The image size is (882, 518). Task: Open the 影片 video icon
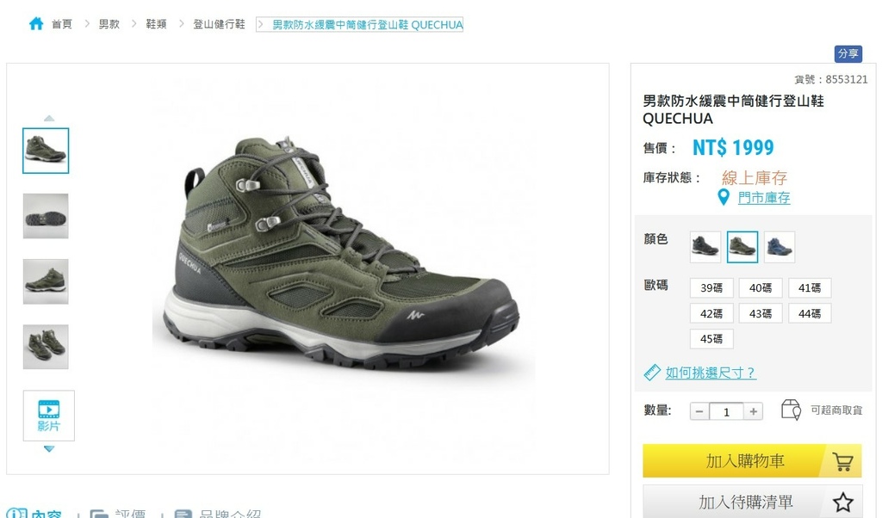(48, 416)
